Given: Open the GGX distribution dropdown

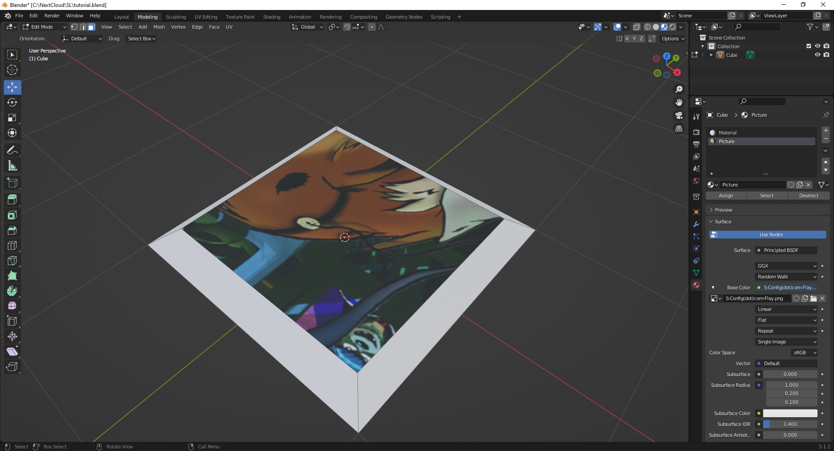Looking at the screenshot, I should (787, 266).
